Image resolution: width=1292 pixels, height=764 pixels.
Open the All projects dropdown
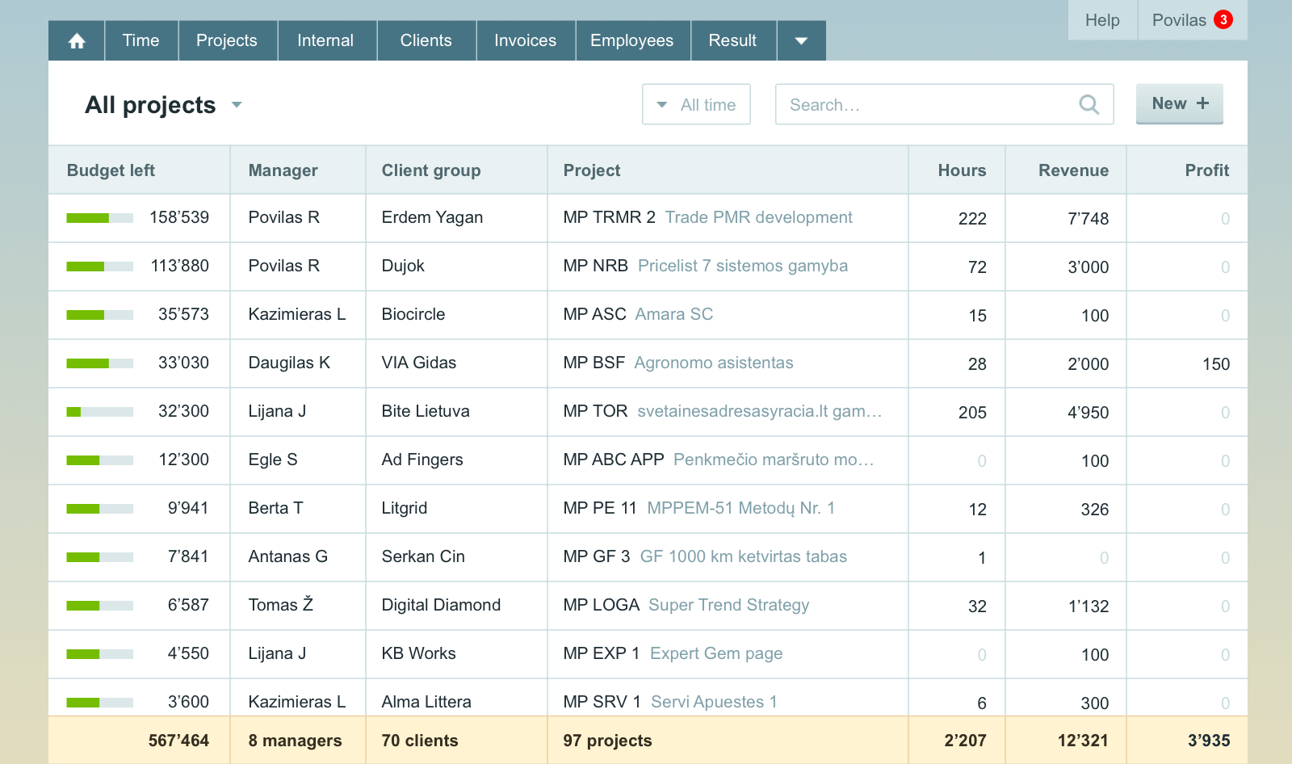(237, 105)
